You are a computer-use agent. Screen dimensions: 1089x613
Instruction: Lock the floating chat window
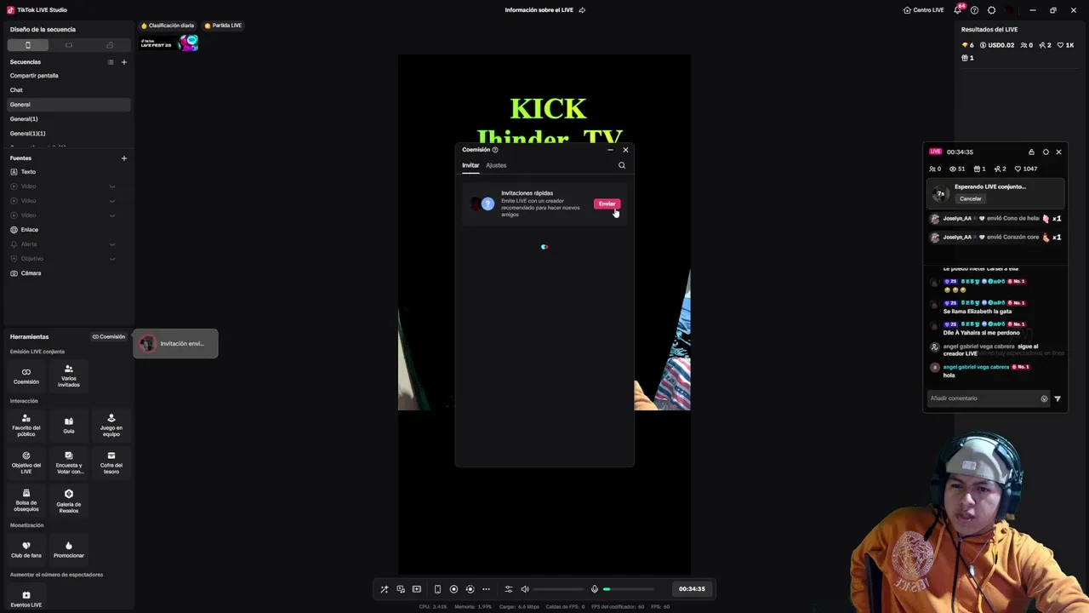[1031, 152]
